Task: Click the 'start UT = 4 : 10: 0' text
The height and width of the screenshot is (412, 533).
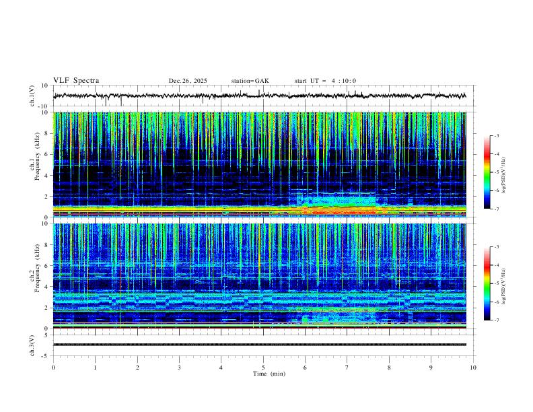Action: [x=325, y=81]
